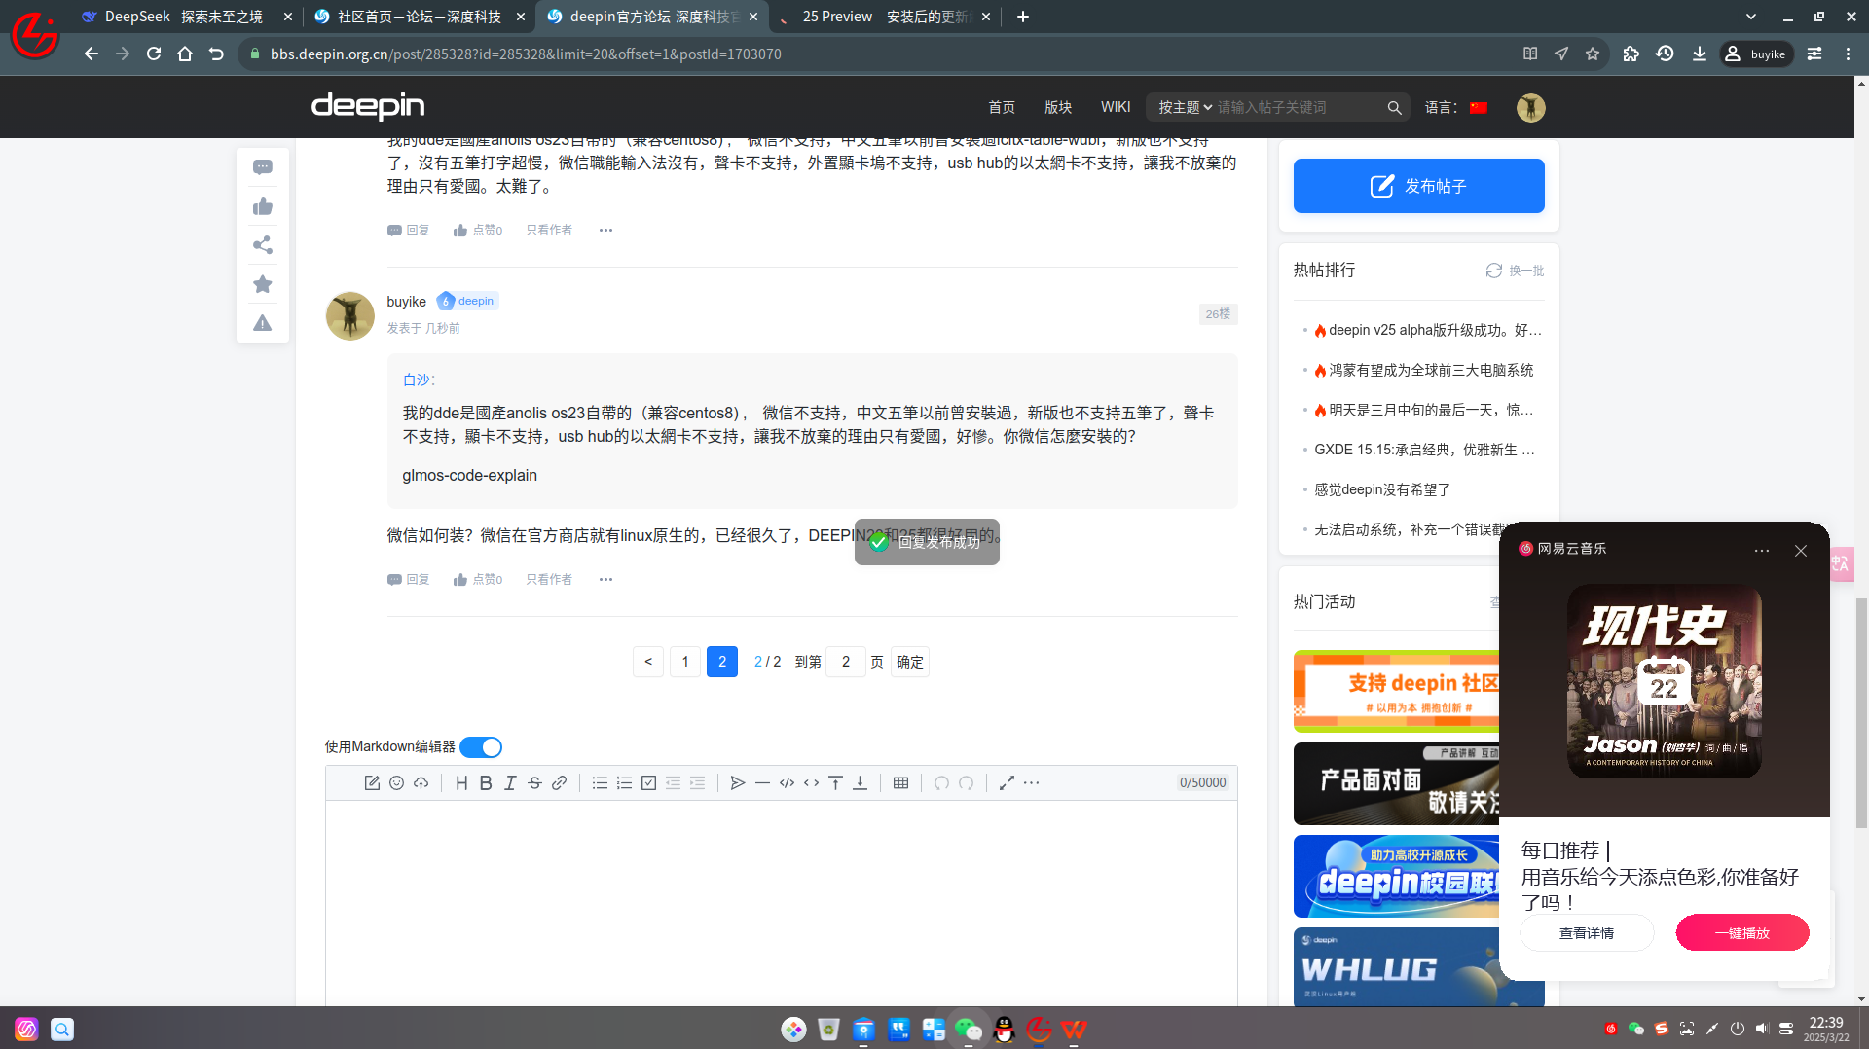Click the bold formatting icon in editor
Screen dimensions: 1869x1049
click(486, 783)
